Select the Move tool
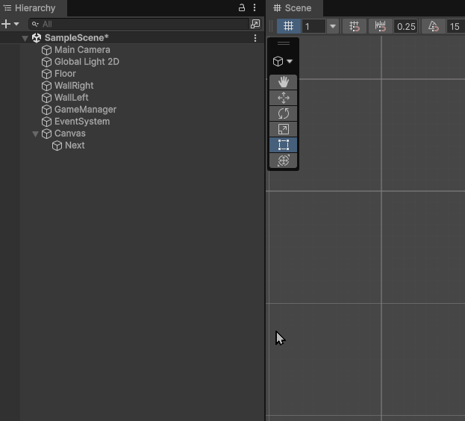The image size is (465, 421). pyautogui.click(x=283, y=98)
